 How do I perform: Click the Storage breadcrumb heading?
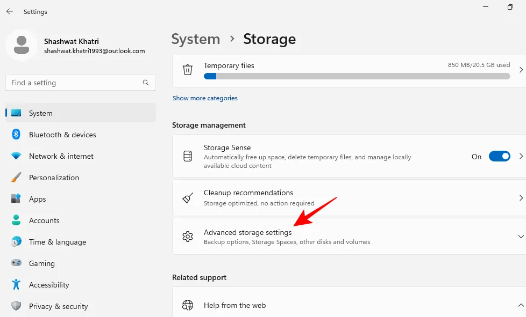click(x=269, y=39)
